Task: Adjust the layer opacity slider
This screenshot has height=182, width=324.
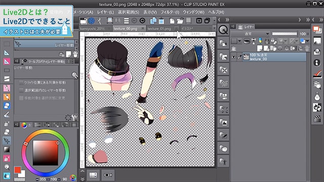Action: (285, 34)
